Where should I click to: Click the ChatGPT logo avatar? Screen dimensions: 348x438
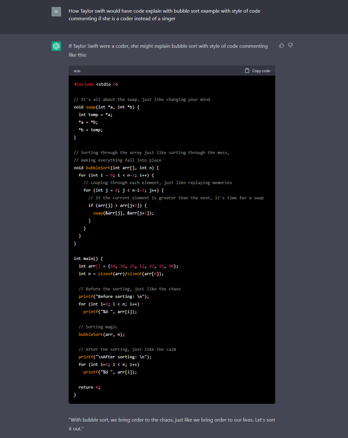pyautogui.click(x=56, y=46)
